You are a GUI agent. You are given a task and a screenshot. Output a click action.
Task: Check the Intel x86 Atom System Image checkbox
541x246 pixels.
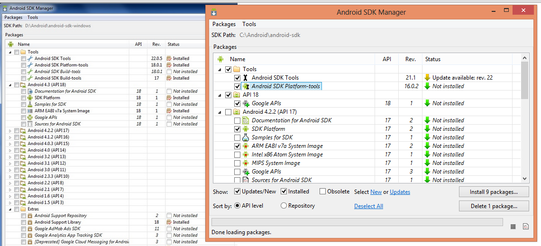pyautogui.click(x=237, y=155)
